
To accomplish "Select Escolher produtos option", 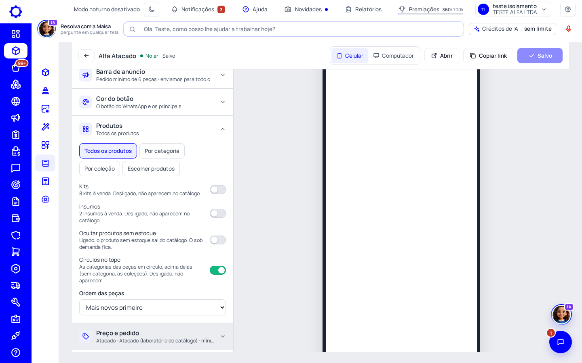I will (151, 169).
